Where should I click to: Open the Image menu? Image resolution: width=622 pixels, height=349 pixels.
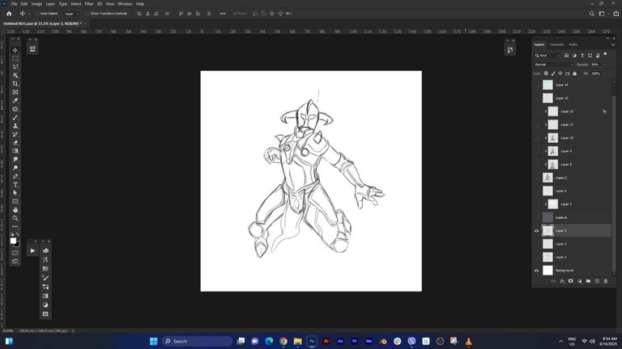point(36,4)
